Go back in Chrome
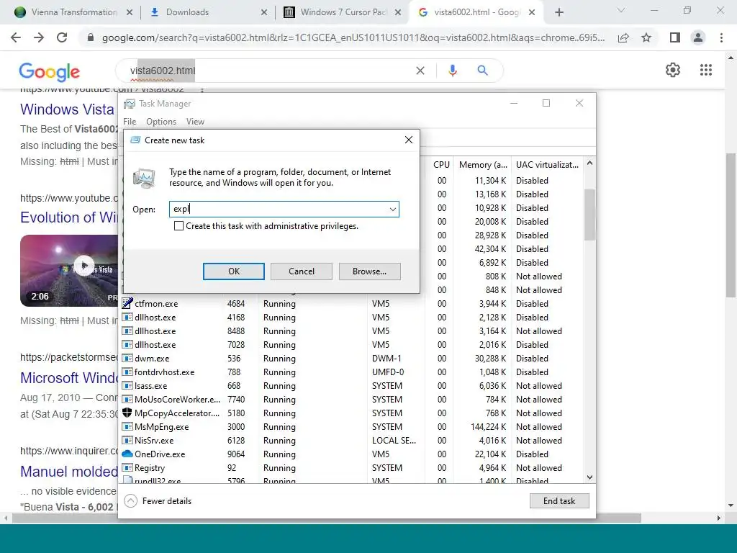Screen dimensions: 737x553 point(16,37)
